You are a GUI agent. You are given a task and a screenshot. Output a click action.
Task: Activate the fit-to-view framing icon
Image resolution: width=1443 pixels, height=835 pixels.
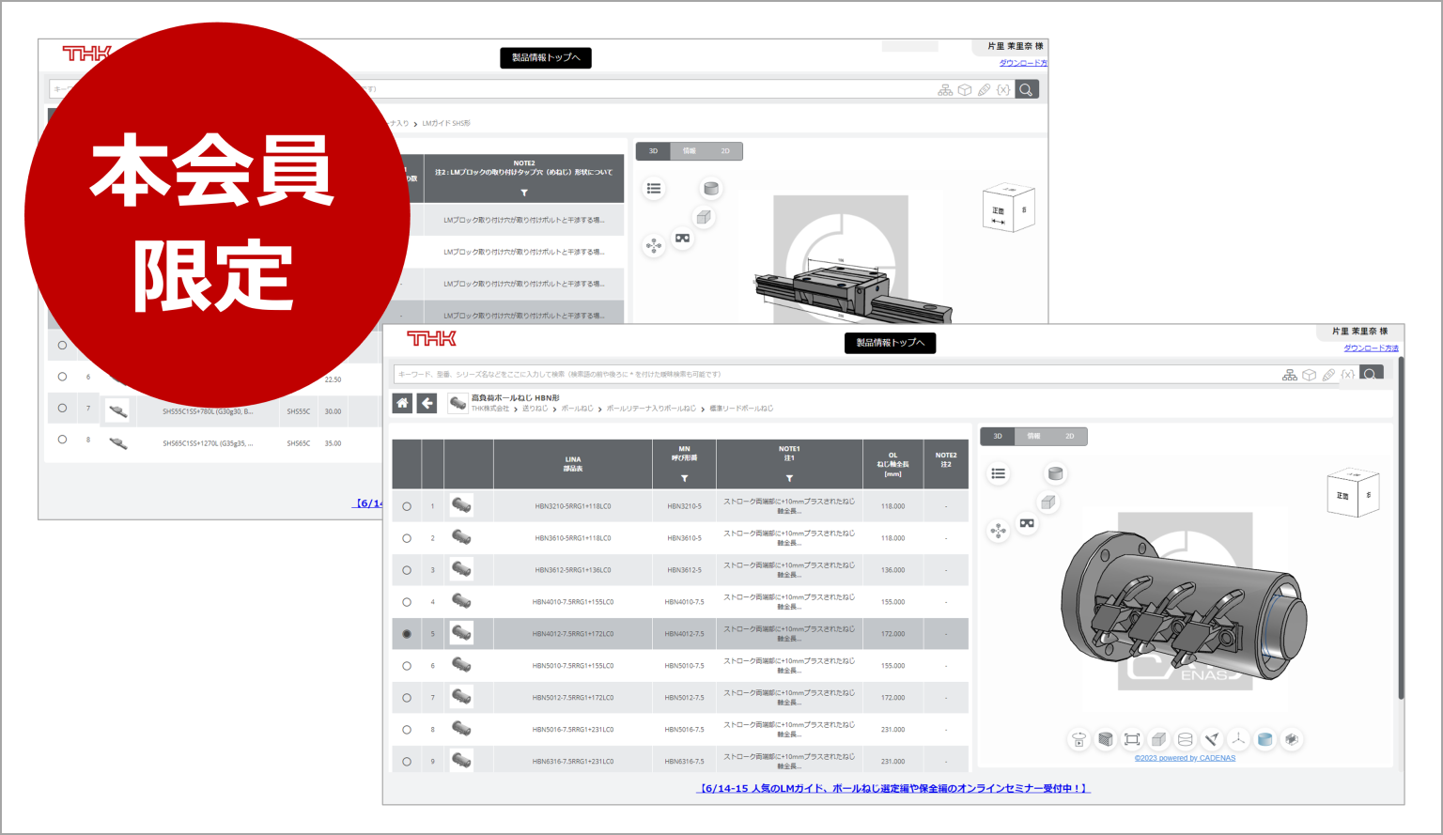(x=1132, y=739)
